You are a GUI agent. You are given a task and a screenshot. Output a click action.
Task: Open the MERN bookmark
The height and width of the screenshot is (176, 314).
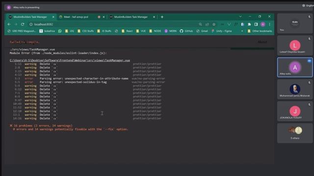[171, 31]
